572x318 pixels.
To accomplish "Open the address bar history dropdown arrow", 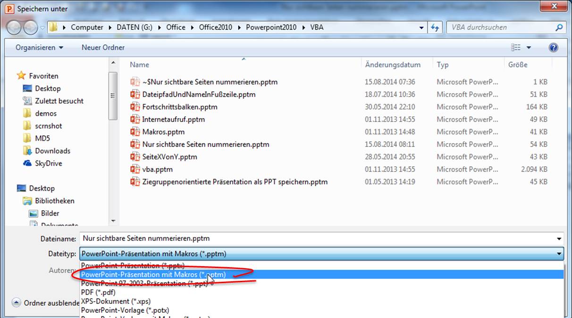I will [x=422, y=27].
